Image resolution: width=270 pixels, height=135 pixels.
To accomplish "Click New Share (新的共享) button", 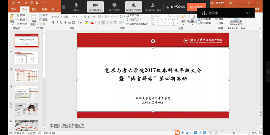I will coord(114,7).
